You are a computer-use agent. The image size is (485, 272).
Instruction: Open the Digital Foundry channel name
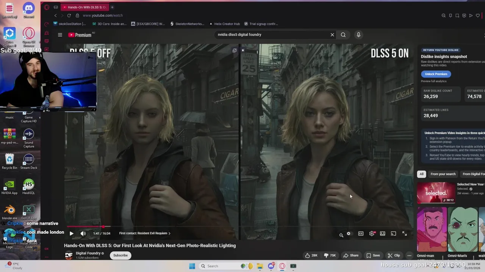[88, 253]
